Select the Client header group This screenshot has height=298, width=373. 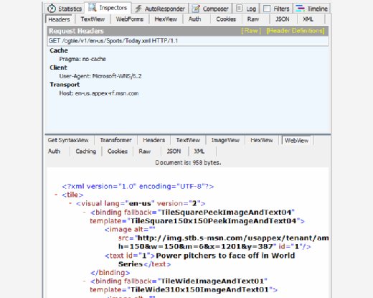(x=58, y=67)
